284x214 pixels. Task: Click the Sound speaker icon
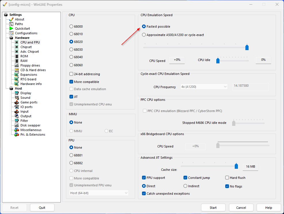pos(17,98)
